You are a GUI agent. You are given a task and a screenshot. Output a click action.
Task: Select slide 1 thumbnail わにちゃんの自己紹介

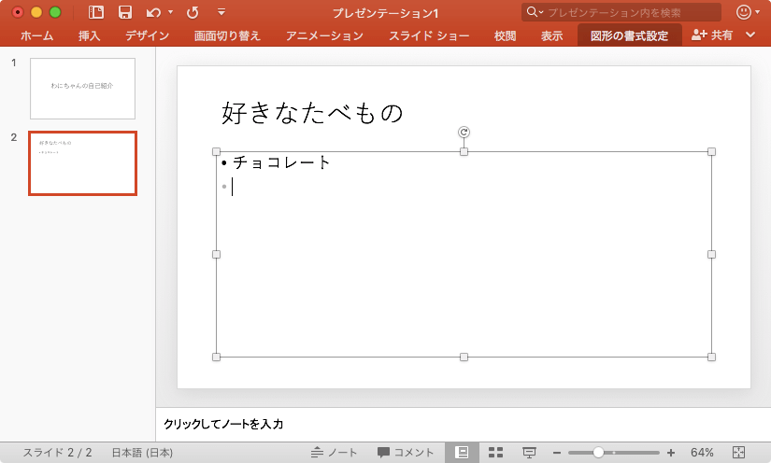[x=82, y=89]
